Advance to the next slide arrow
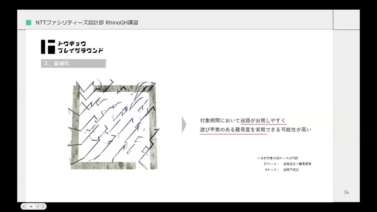 pyautogui.click(x=38, y=207)
